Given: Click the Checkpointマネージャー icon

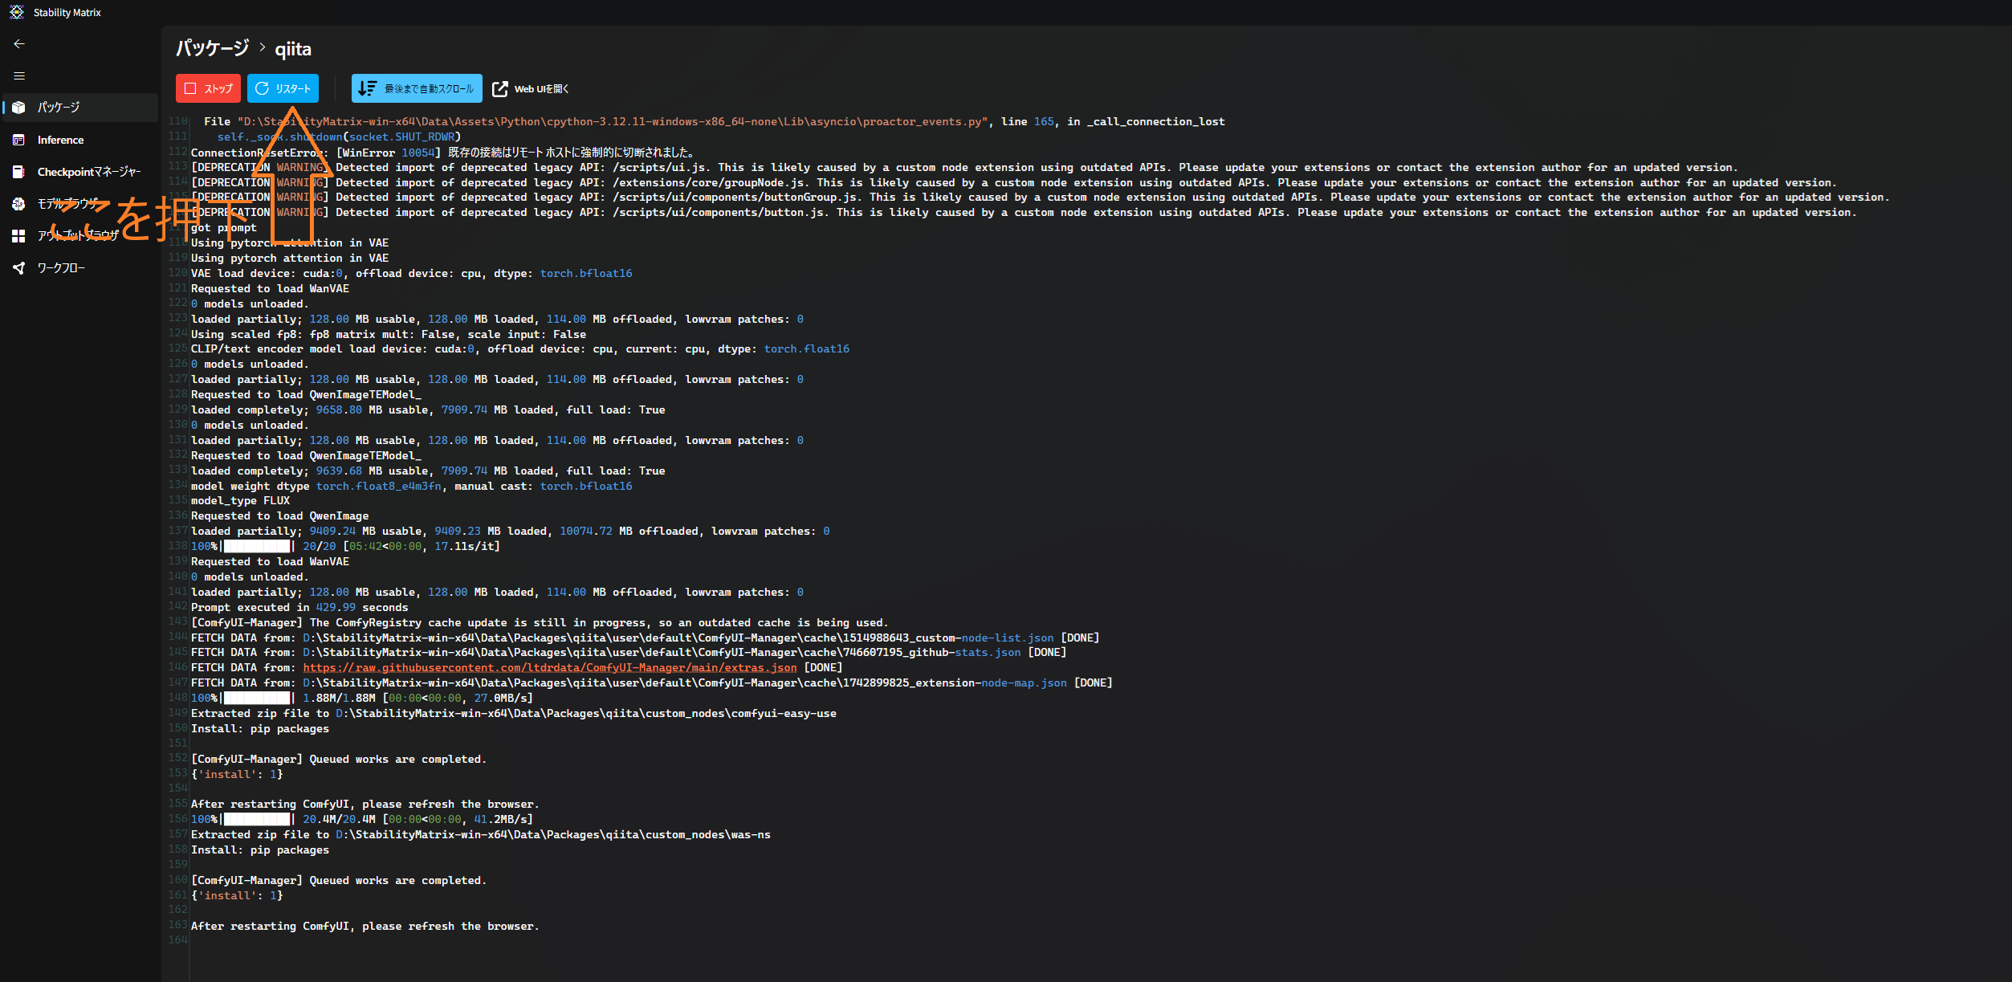Looking at the screenshot, I should 18,172.
